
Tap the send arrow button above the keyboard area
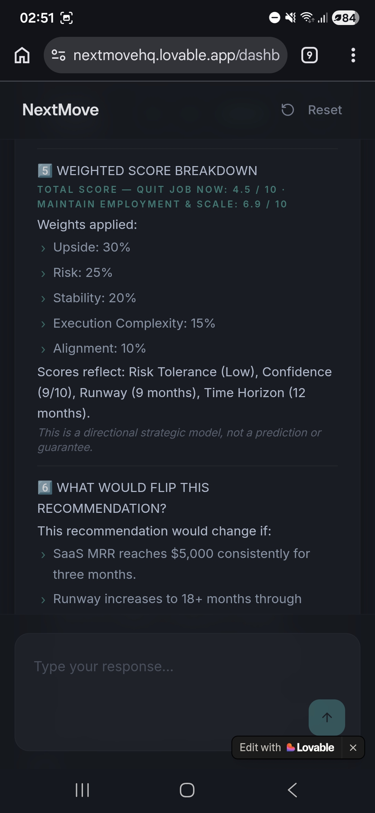click(326, 717)
